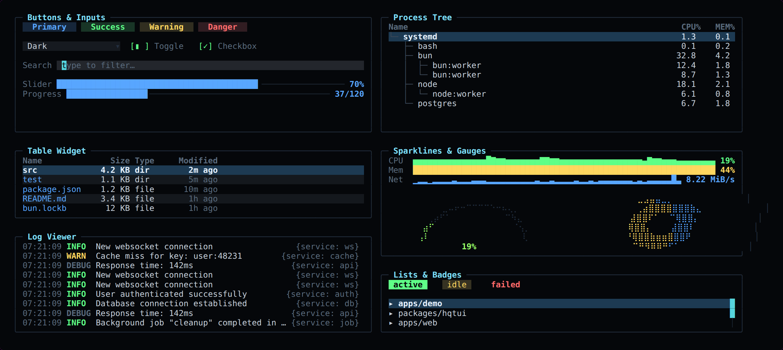Click the Primary button
Screen dimensions: 783x350
[49, 27]
